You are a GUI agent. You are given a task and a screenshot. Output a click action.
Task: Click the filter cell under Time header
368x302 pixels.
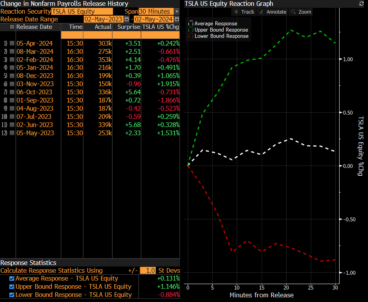72,35
